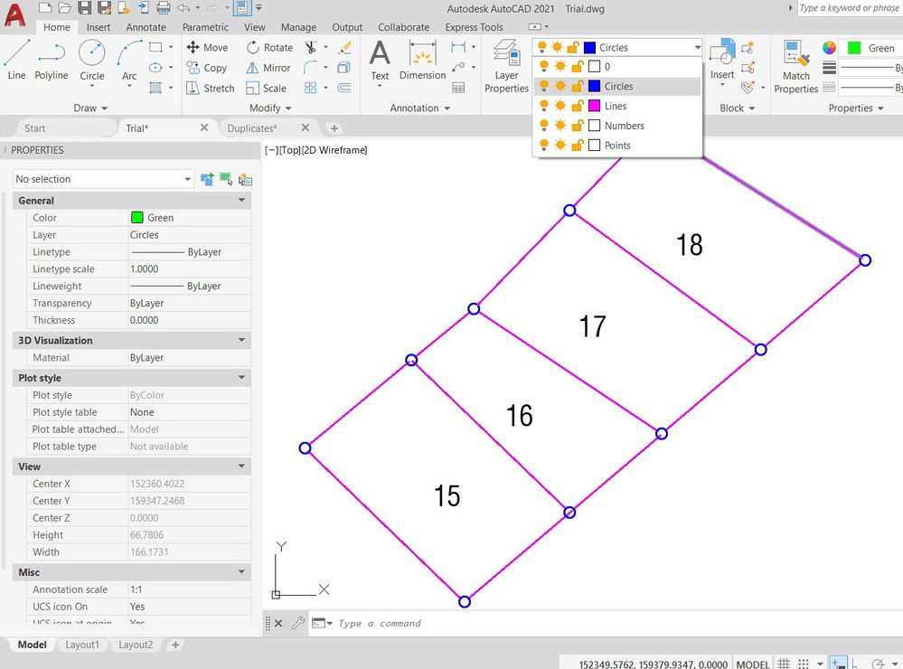The height and width of the screenshot is (669, 903).
Task: Switch to the Duplicates drawing tab
Action: (251, 128)
